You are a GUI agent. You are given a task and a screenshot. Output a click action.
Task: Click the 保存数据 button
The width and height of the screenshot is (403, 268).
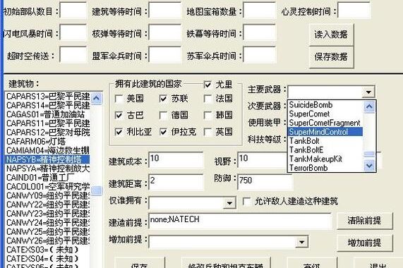click(x=331, y=57)
